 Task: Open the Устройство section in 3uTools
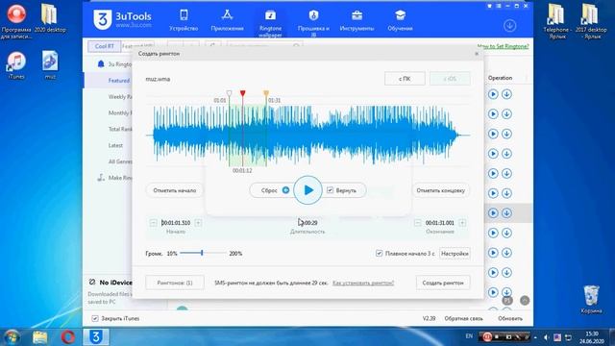coord(184,20)
